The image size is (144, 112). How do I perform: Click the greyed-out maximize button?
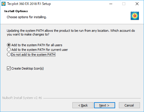click(x=124, y=4)
